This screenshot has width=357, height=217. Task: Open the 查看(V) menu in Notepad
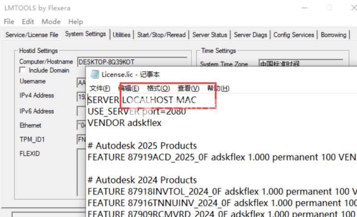(188, 88)
